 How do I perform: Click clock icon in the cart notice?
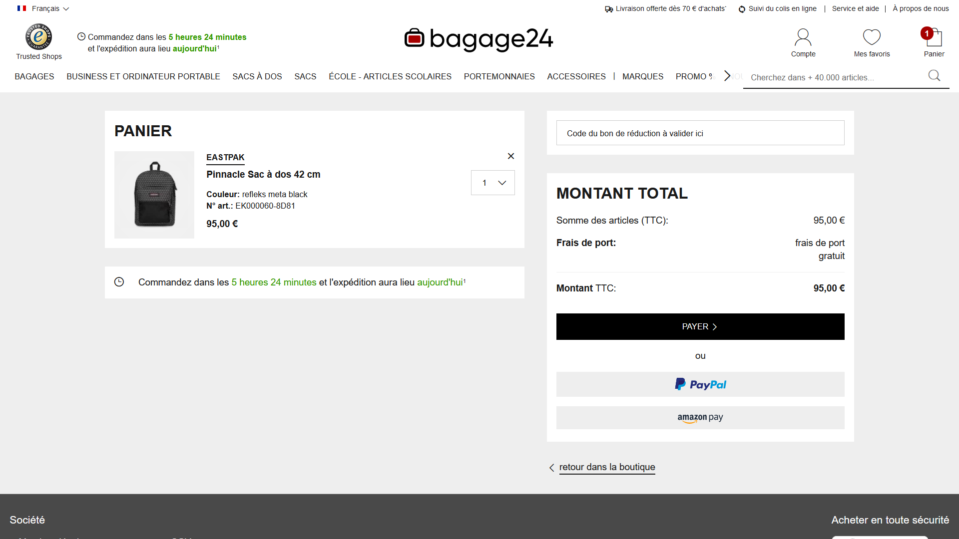pyautogui.click(x=119, y=282)
